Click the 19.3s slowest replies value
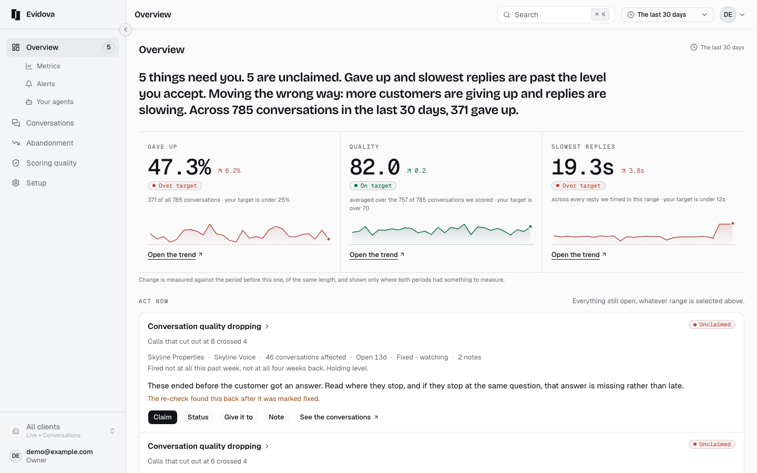Viewport: 757px width, 473px height. click(x=582, y=167)
